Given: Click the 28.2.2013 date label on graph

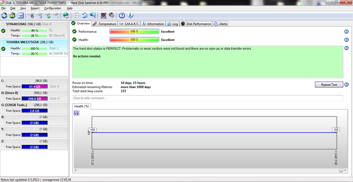Looking at the screenshot, I should pos(336,158).
